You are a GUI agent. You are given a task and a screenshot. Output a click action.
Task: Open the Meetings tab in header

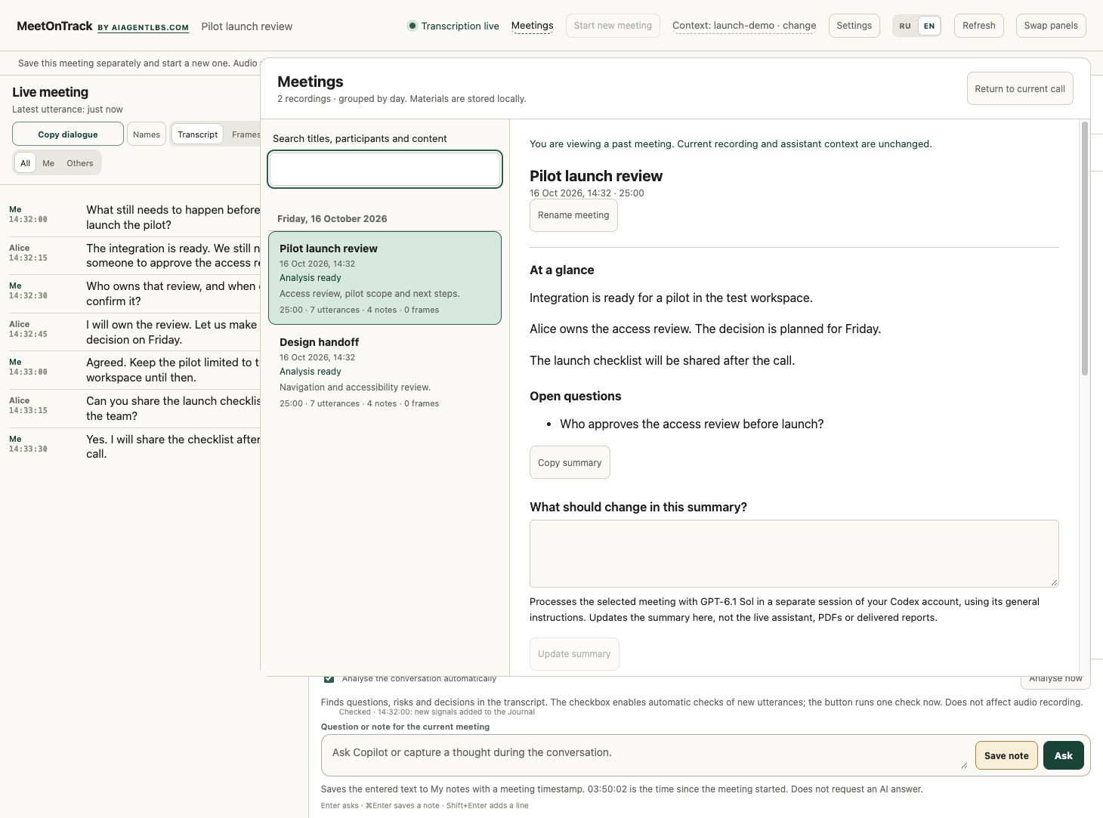click(x=533, y=26)
